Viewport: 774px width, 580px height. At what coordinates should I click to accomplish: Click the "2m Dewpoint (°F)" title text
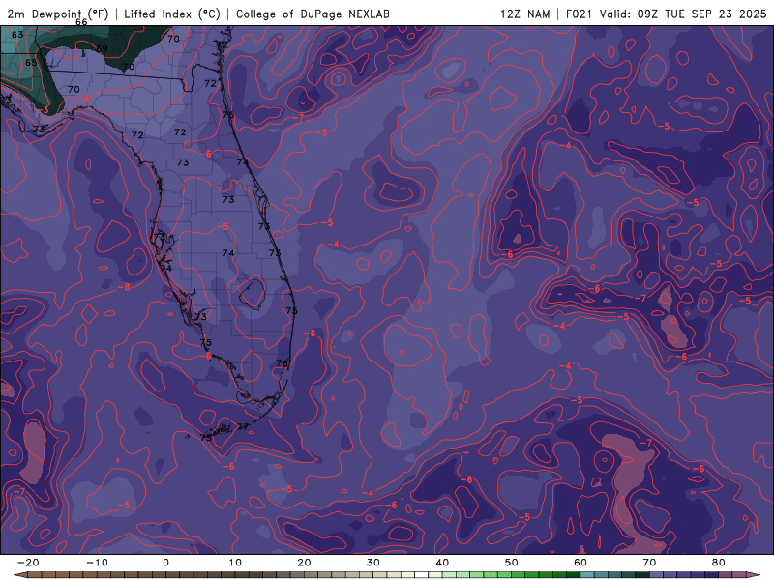coord(58,14)
